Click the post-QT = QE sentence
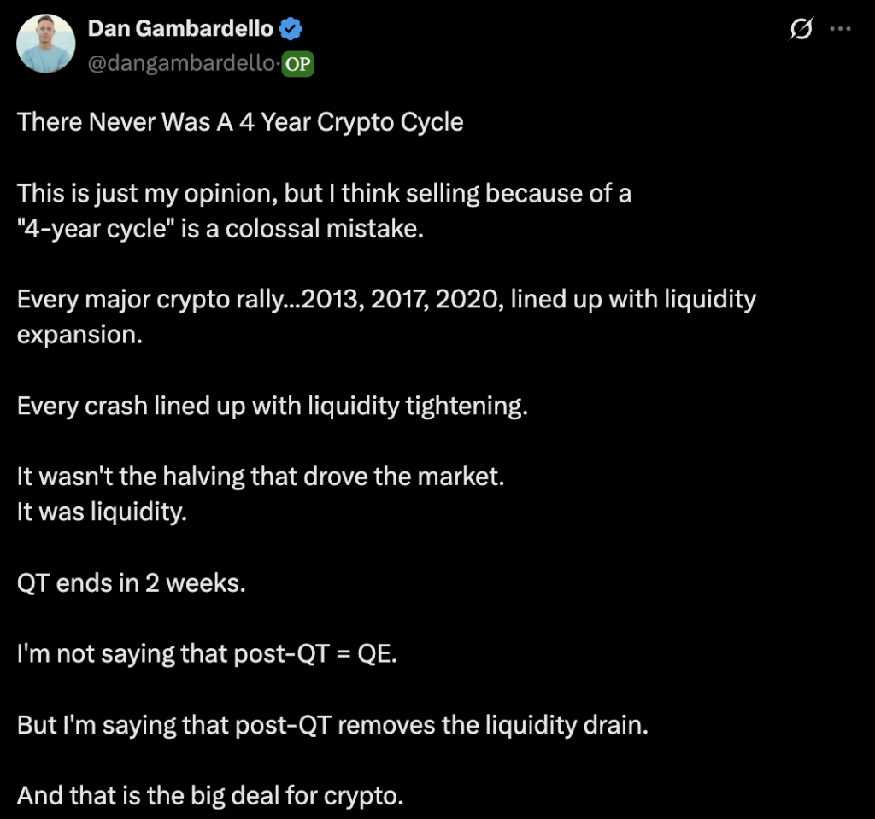 [207, 654]
